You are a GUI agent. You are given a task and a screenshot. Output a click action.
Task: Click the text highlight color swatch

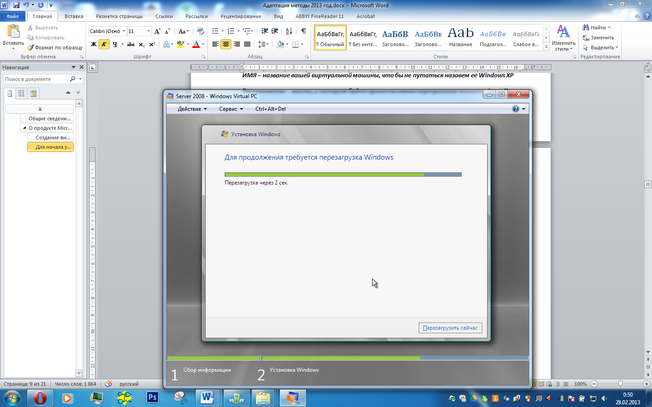point(180,44)
